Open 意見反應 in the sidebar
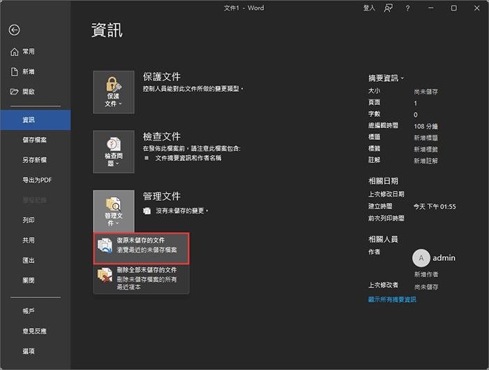The width and height of the screenshot is (489, 370). click(35, 331)
